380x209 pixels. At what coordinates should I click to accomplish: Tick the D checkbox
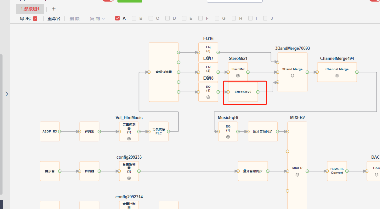(x=167, y=18)
